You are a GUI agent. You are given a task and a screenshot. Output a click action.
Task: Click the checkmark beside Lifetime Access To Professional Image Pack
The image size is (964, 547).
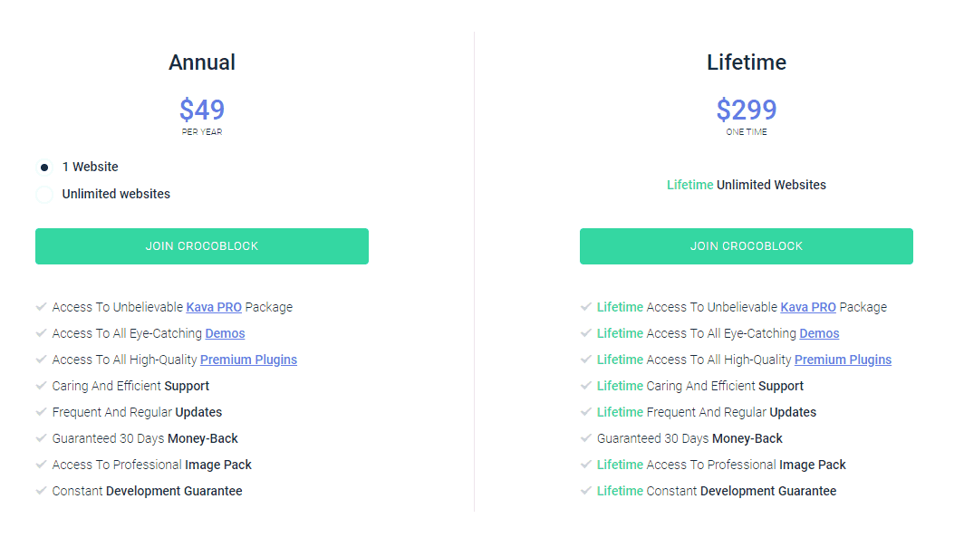(585, 465)
